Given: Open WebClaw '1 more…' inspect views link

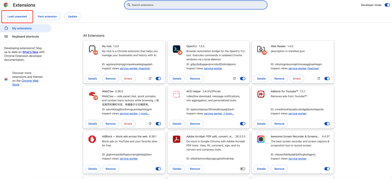Looking at the screenshot, I should click(x=143, y=114).
